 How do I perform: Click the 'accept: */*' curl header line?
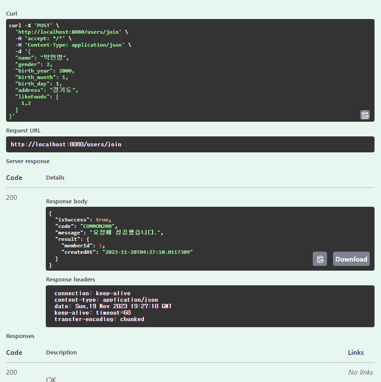coord(43,38)
